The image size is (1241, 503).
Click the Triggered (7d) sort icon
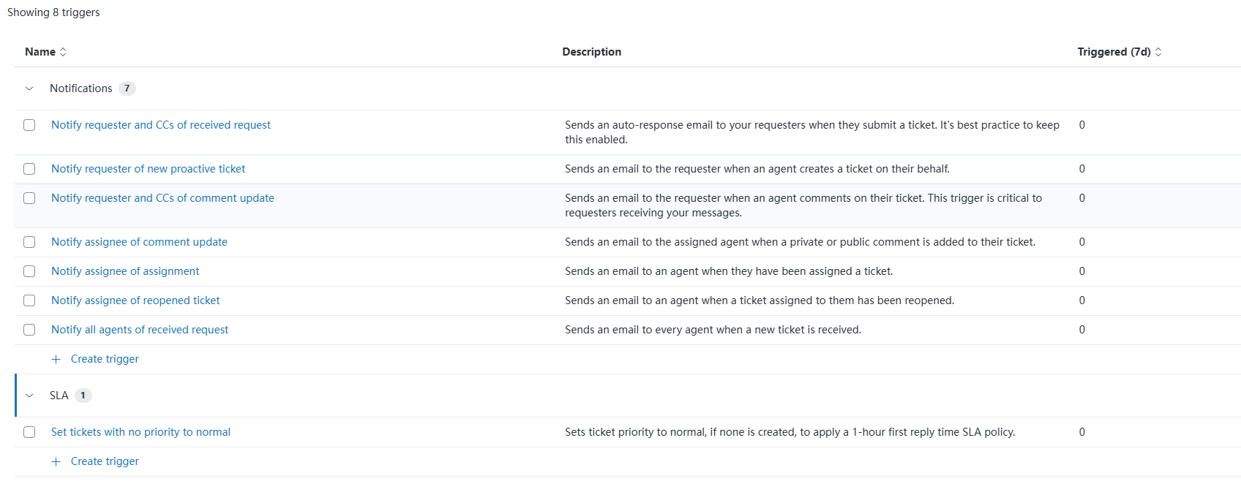[1158, 52]
